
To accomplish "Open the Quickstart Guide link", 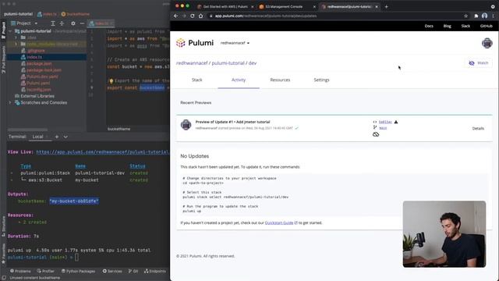I will (279, 223).
